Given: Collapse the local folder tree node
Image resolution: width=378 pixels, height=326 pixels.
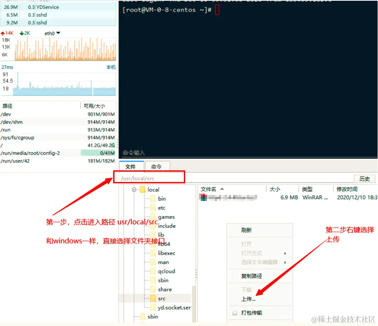Looking at the screenshot, I should [134, 190].
